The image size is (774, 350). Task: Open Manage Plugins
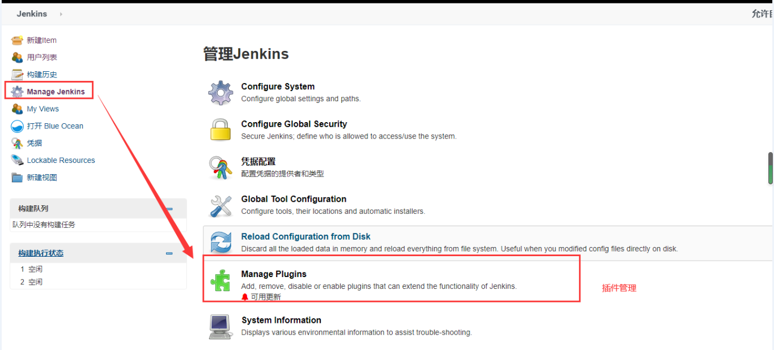274,274
